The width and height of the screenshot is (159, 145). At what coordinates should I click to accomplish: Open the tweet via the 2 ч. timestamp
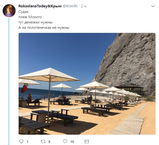[84, 6]
